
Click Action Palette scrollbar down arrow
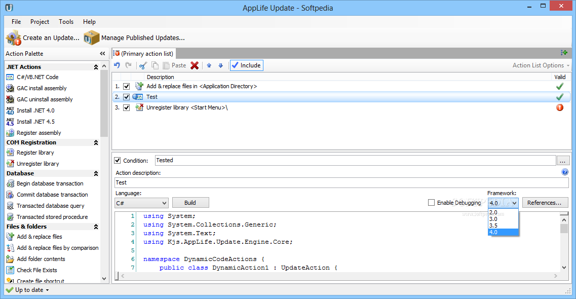click(x=104, y=279)
